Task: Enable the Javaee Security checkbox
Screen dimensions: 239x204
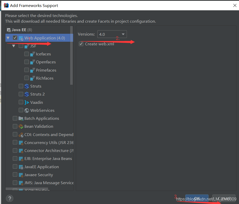Action: coord(15,175)
